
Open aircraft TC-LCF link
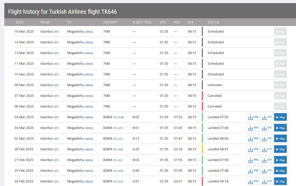[x=118, y=128]
